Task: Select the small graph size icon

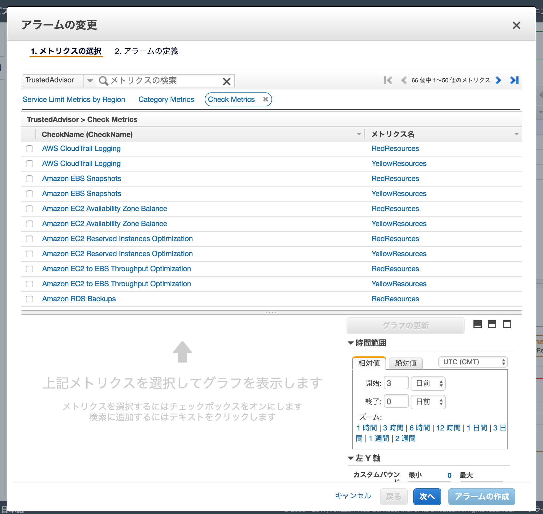Action: tap(478, 324)
